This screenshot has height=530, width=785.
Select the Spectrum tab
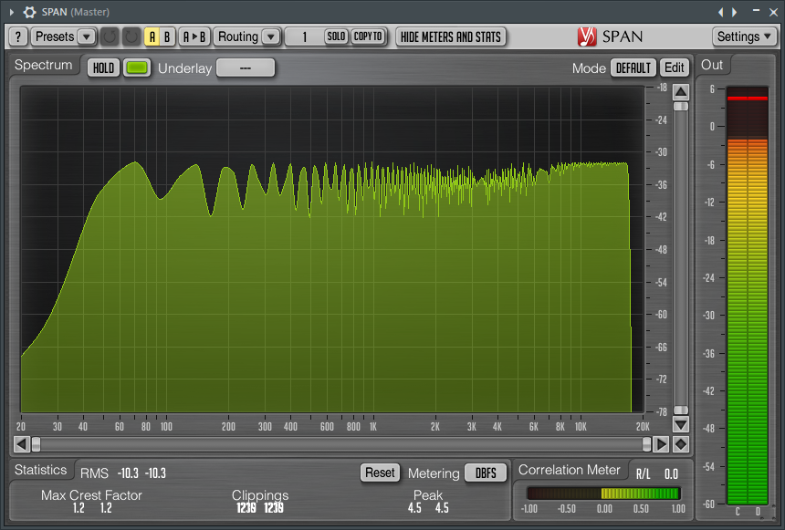(44, 65)
